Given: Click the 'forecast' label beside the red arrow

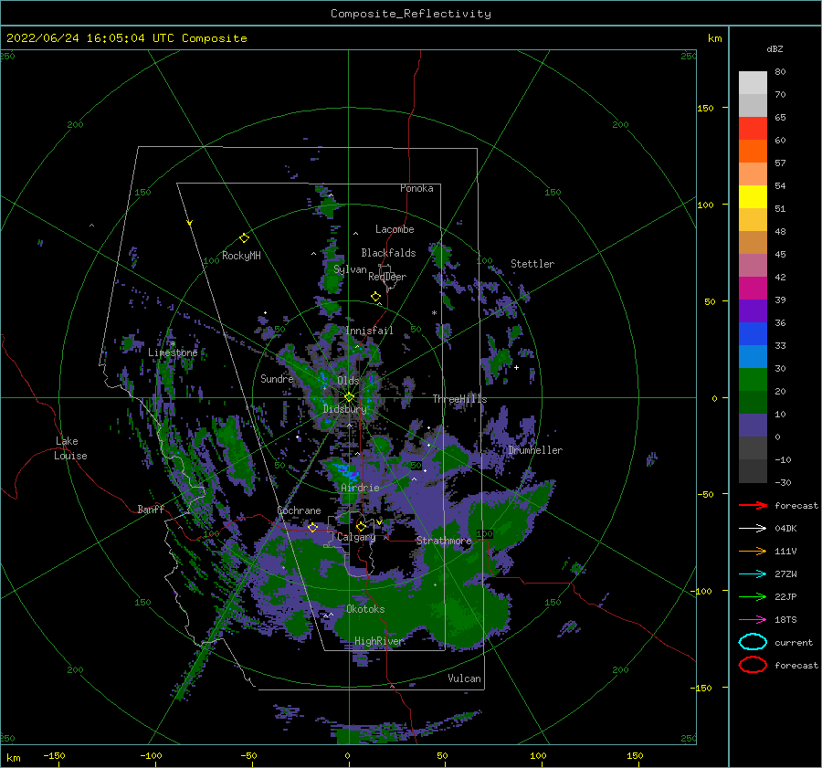Looking at the screenshot, I should tap(796, 505).
